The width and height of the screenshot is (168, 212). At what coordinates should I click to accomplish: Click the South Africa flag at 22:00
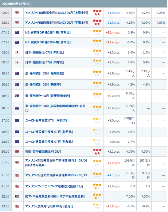tap(17, 196)
